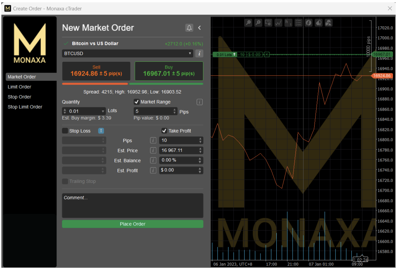Adjust the Market Range pips stepper
This screenshot has width=398, height=268.
click(174, 111)
